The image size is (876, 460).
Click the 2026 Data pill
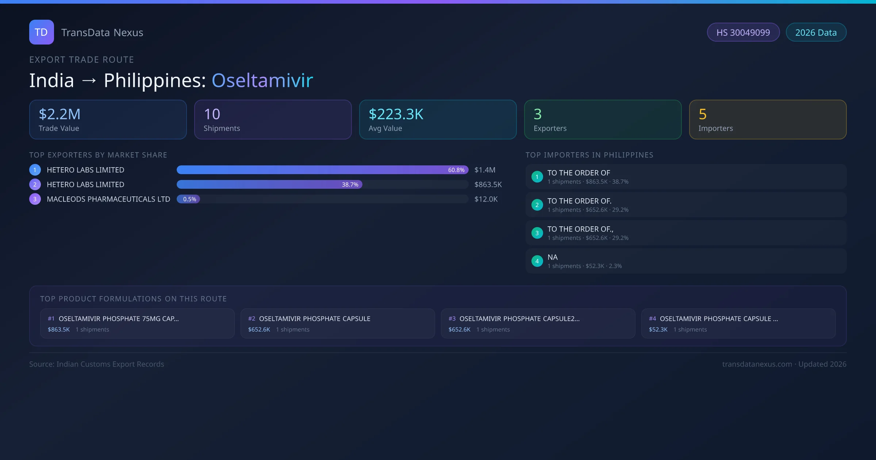pos(816,32)
